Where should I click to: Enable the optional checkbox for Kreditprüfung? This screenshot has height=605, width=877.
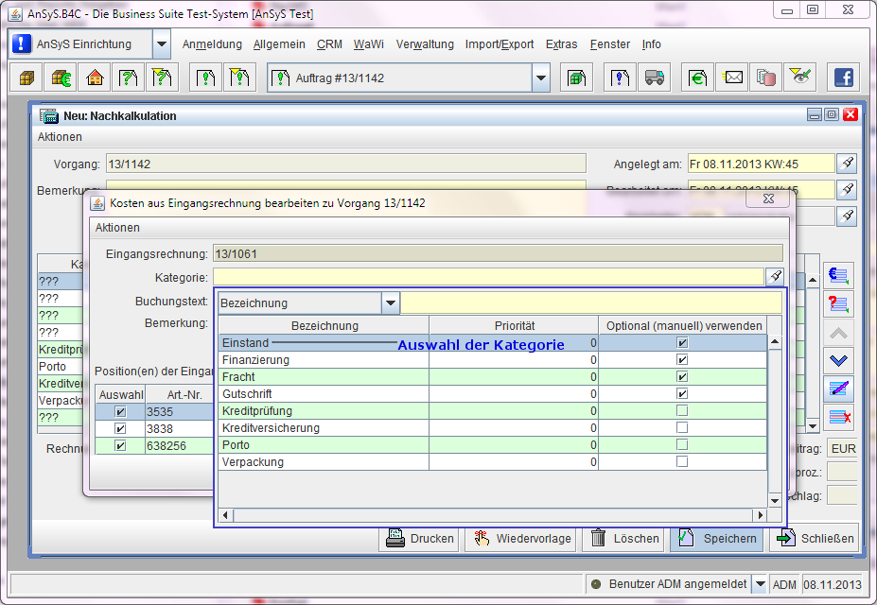(682, 411)
